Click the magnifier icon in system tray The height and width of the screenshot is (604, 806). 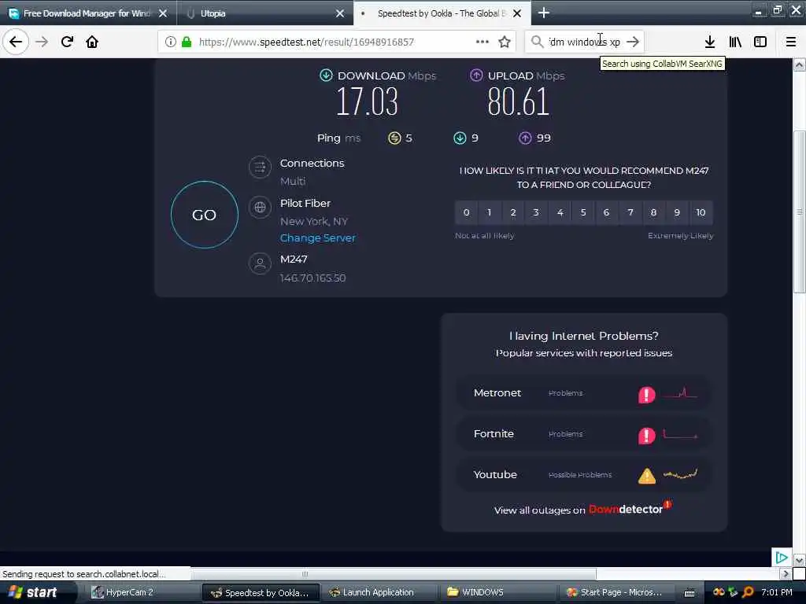[748, 592]
